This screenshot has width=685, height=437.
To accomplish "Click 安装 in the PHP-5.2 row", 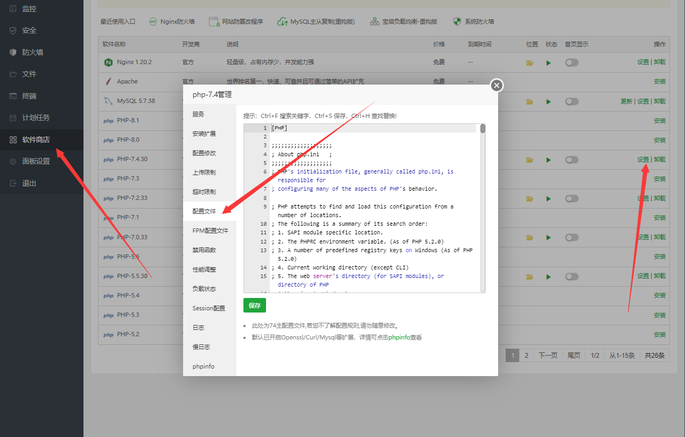I will (x=660, y=335).
